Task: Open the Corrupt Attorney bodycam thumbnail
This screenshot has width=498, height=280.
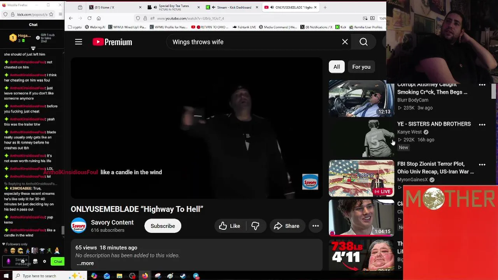Action: click(361, 98)
